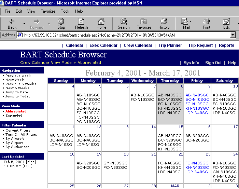
Task: Click the Internet Explorer title bar icon
Action: pos(2,3)
